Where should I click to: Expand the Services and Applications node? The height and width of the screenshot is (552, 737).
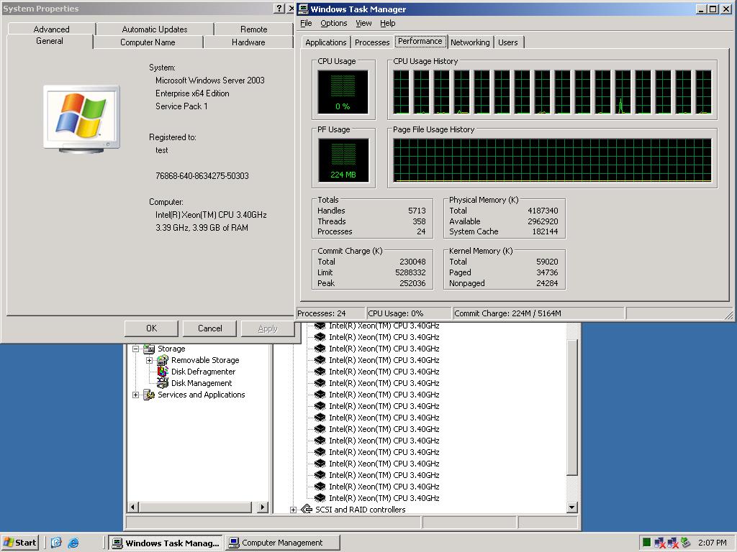135,395
